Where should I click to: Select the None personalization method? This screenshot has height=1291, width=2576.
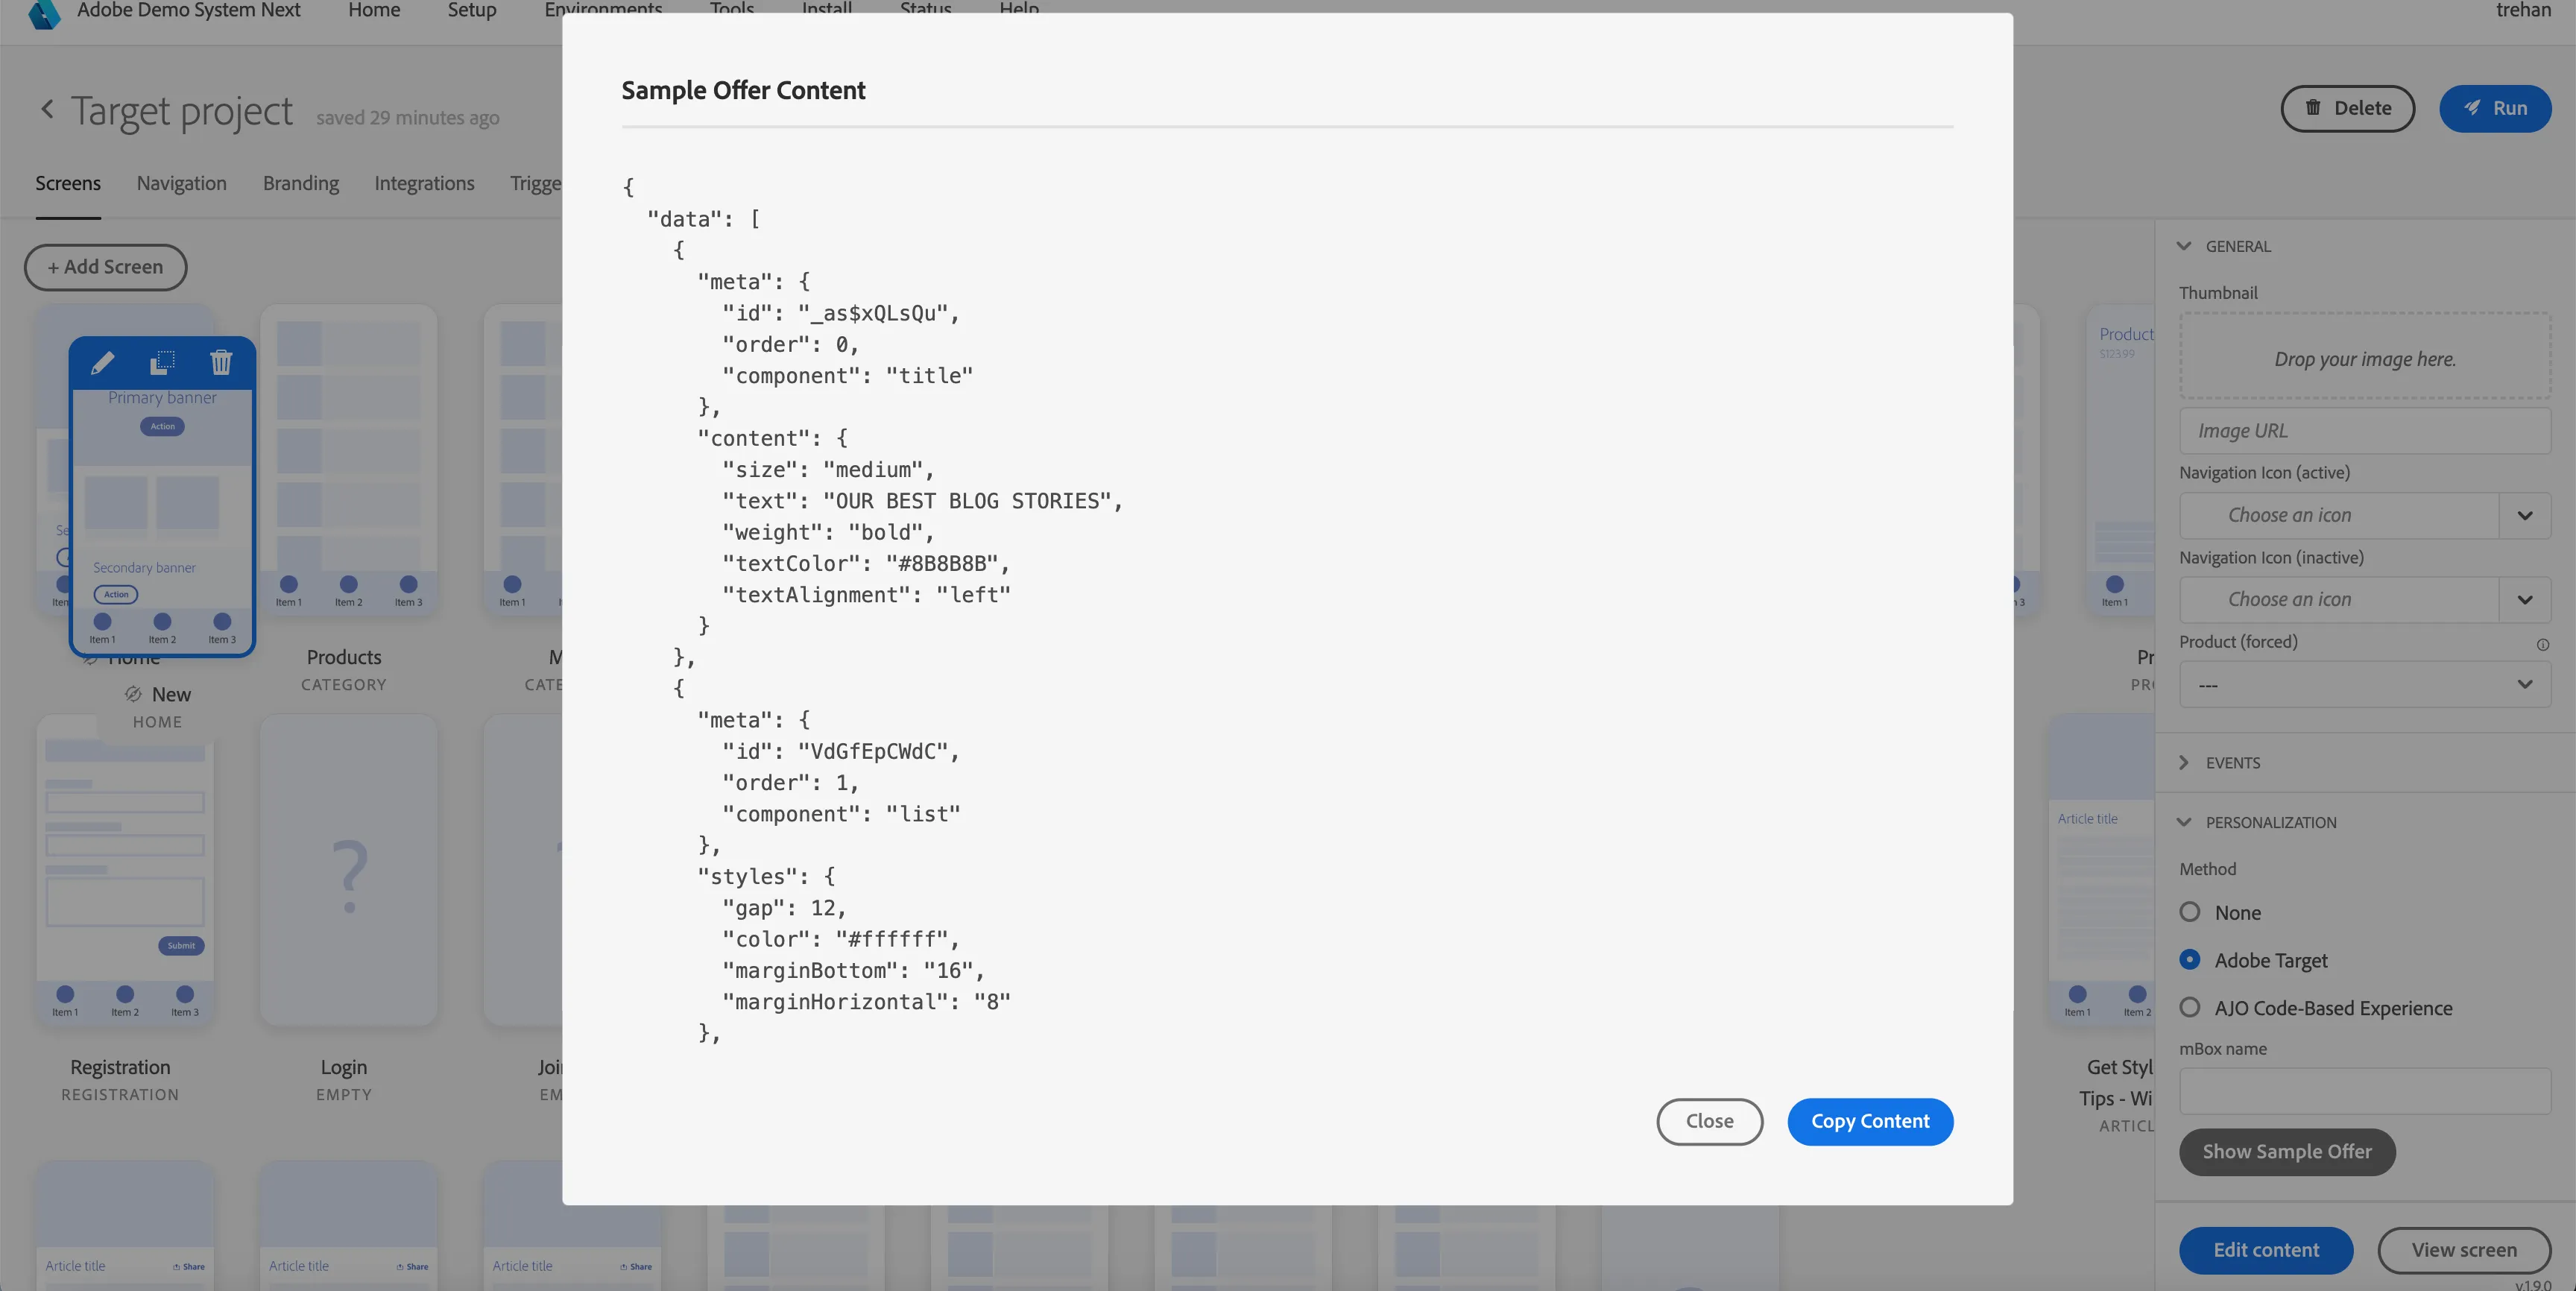(2189, 912)
